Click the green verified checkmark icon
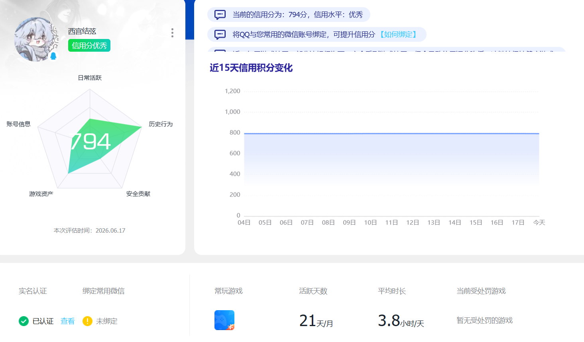 tap(24, 321)
